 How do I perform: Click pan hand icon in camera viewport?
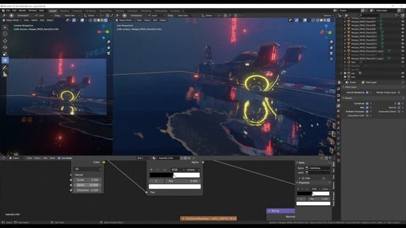click(108, 47)
